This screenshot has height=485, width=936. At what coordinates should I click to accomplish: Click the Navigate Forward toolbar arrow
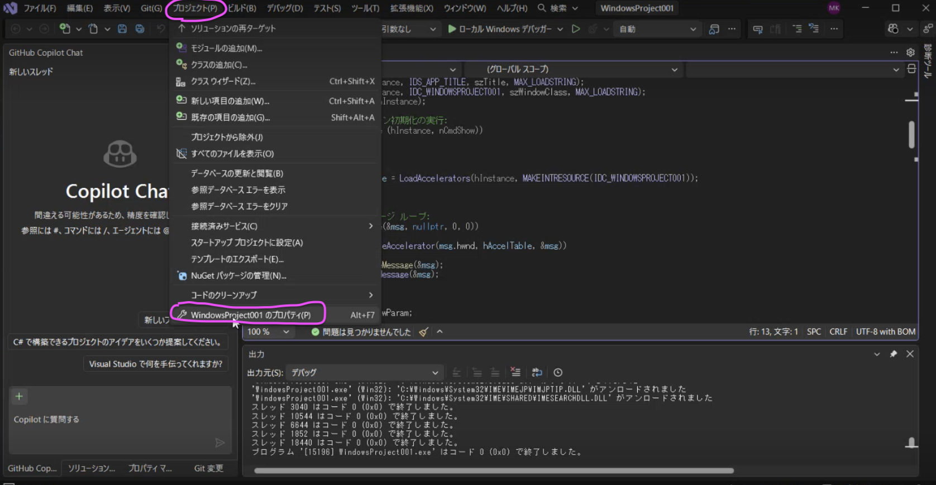44,28
